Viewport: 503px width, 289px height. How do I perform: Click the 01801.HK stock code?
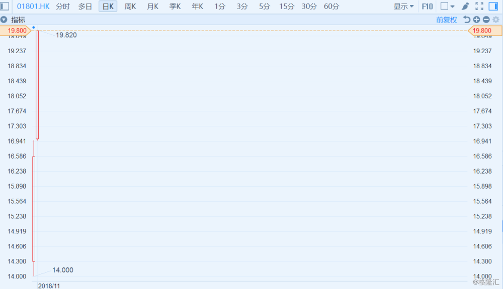click(x=33, y=7)
